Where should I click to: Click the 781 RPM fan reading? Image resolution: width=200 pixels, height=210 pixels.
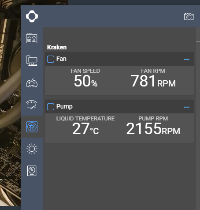coord(153,81)
